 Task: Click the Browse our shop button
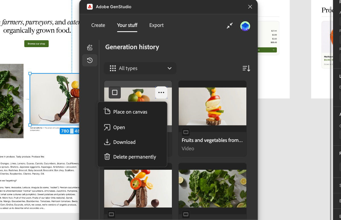tap(36, 43)
